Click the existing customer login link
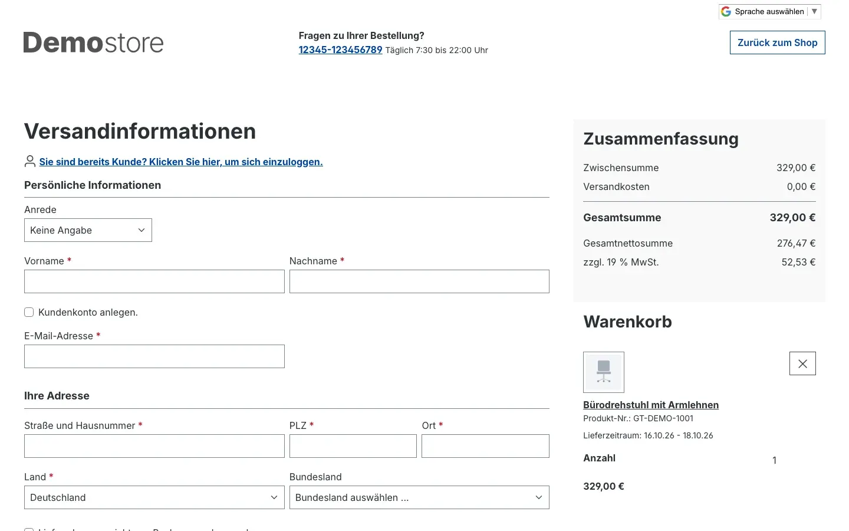 (181, 162)
